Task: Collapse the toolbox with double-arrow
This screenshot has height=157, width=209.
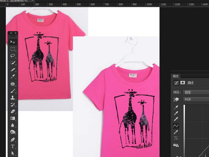Action: tap(11, 33)
